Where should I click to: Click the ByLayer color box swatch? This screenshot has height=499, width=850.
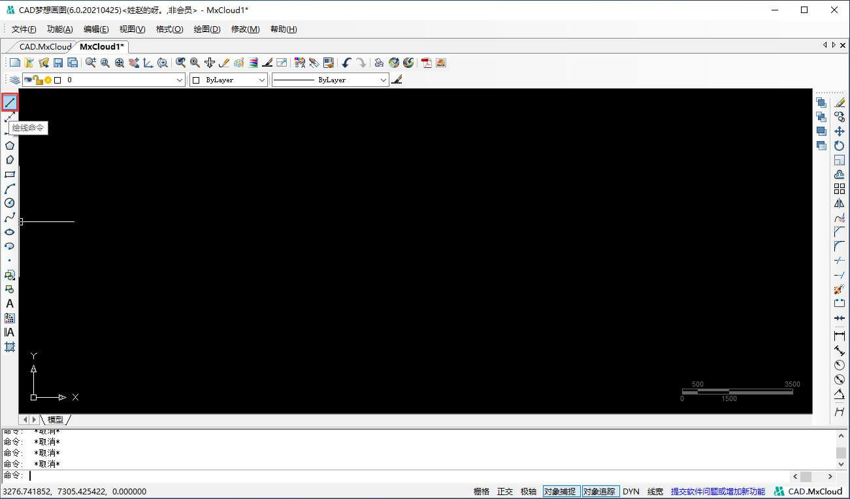tap(197, 80)
